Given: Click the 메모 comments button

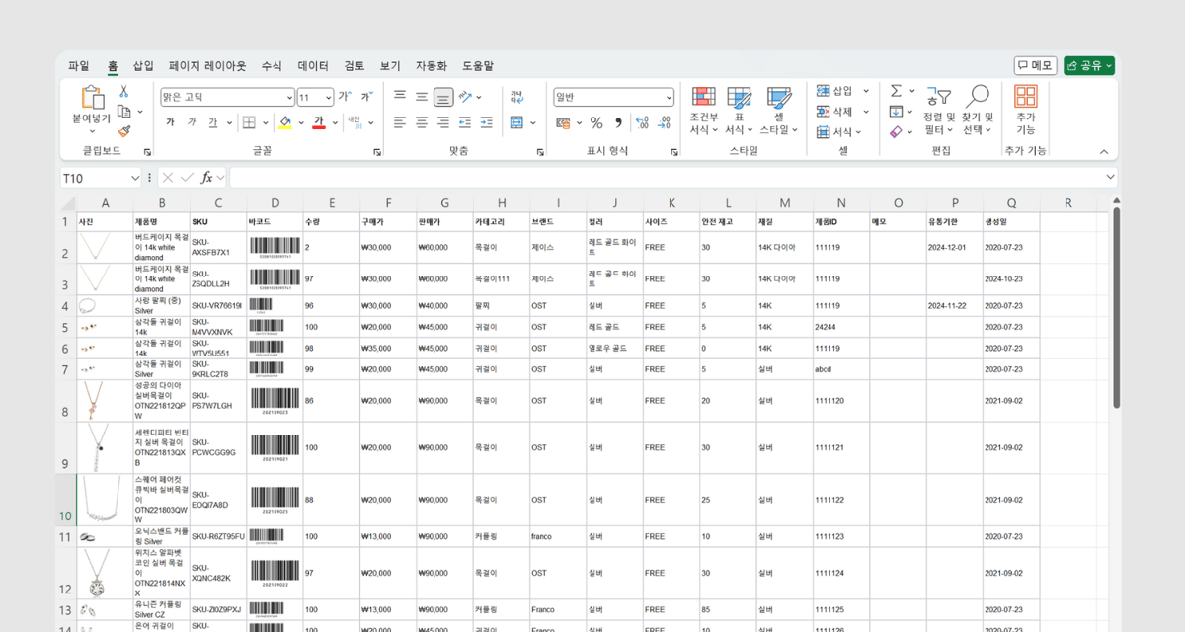Looking at the screenshot, I should tap(1035, 66).
